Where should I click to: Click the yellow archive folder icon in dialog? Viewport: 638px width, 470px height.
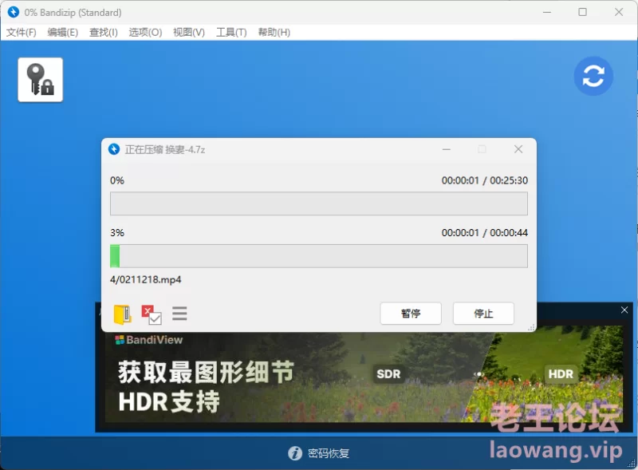(122, 314)
